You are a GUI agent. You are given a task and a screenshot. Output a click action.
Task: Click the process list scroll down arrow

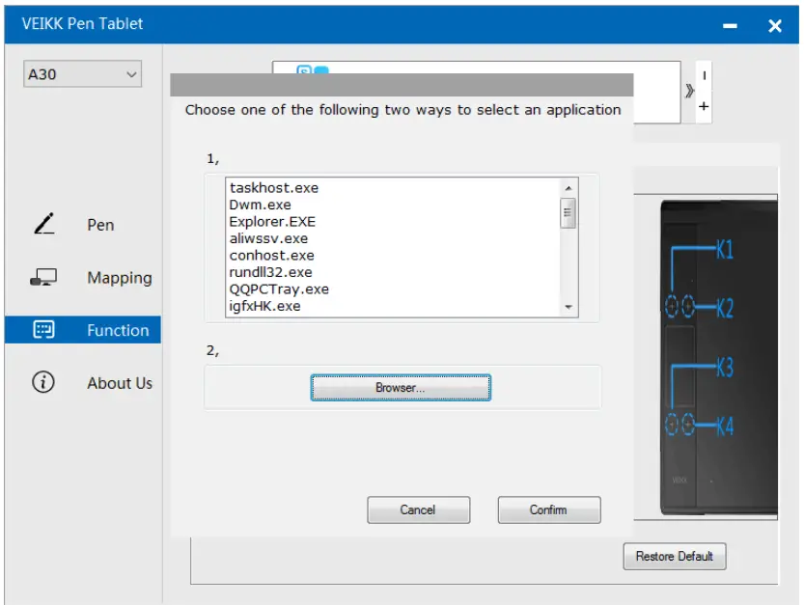(x=568, y=307)
